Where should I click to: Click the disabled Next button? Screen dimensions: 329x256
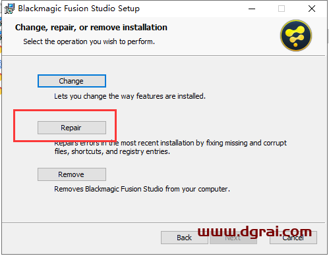tap(233, 238)
